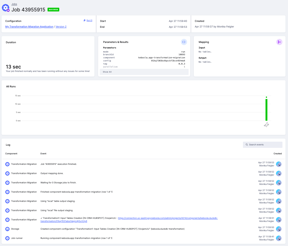Image resolution: width=288 pixels, height=246 pixels.
Task: Click magnifier icon in Search events
Action: [247, 144]
